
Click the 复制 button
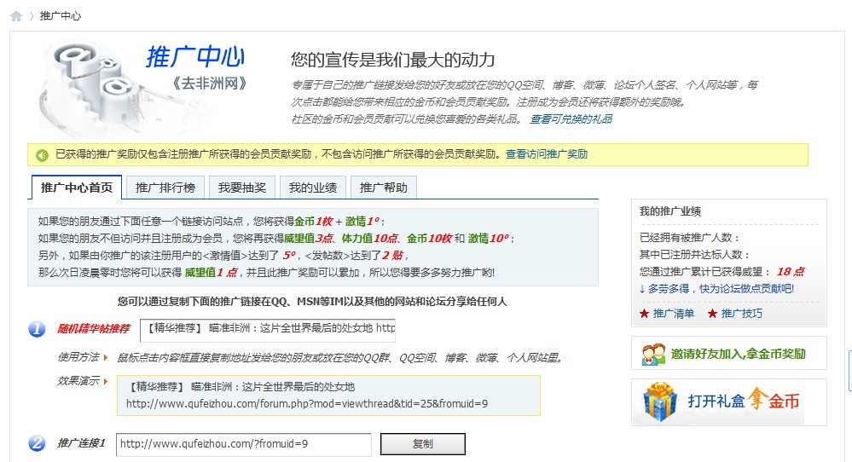pos(423,444)
